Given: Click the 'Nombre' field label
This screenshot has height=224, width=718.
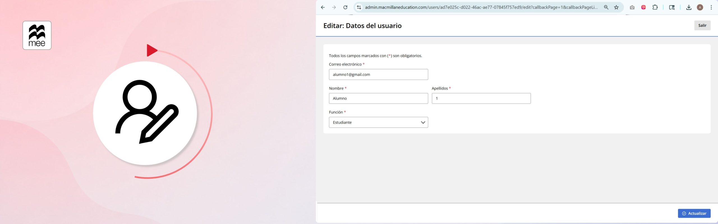Looking at the screenshot, I should (x=336, y=88).
